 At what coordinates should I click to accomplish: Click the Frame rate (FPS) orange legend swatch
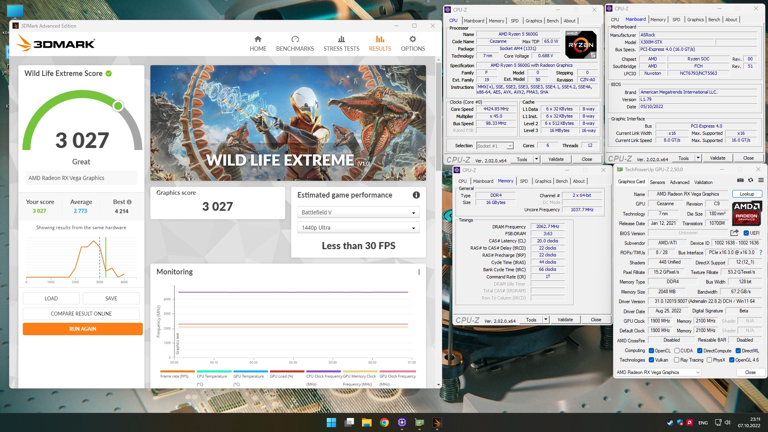pyautogui.click(x=177, y=372)
